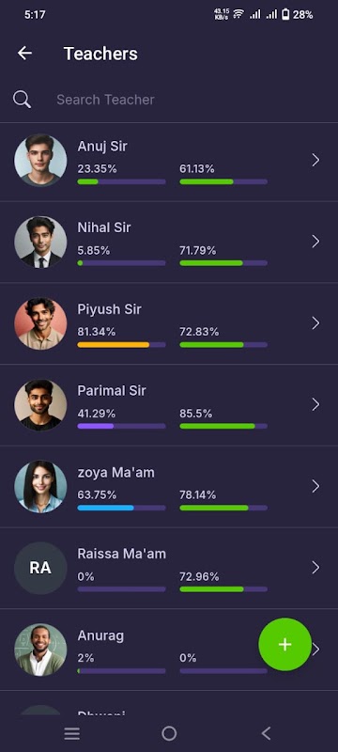
Task: Tap the RA initials avatar
Action: tap(40, 568)
